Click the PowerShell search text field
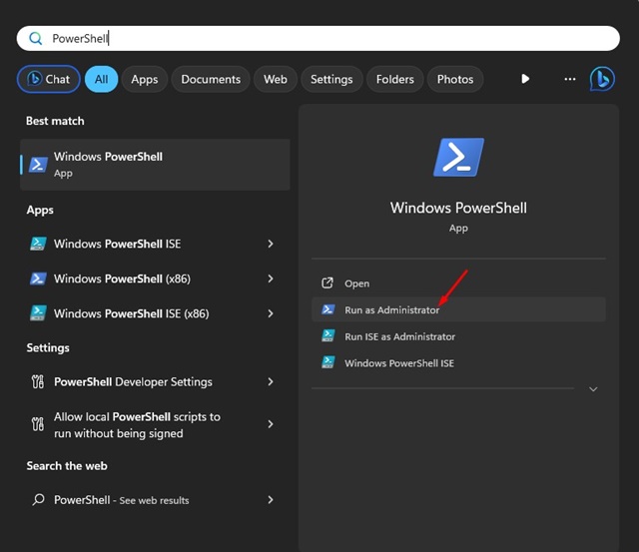 pyautogui.click(x=319, y=38)
